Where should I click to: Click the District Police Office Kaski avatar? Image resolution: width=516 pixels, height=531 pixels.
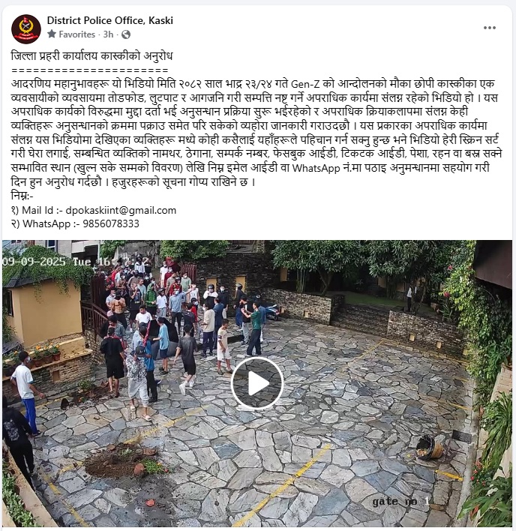(26, 28)
